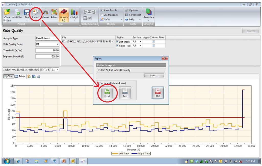
Task: Export report as Text file
Action: pos(125,93)
